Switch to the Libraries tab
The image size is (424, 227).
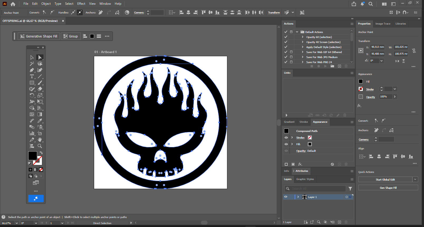point(401,24)
